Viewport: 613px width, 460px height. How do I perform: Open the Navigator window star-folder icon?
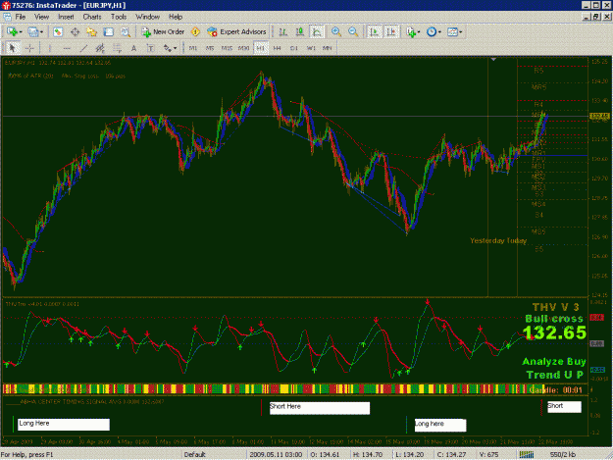coord(91,31)
